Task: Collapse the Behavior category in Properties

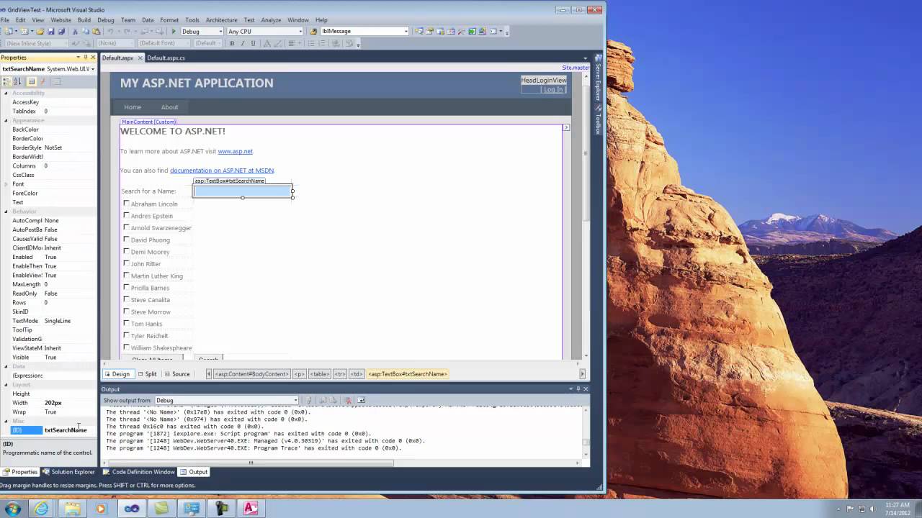Action: tap(6, 212)
